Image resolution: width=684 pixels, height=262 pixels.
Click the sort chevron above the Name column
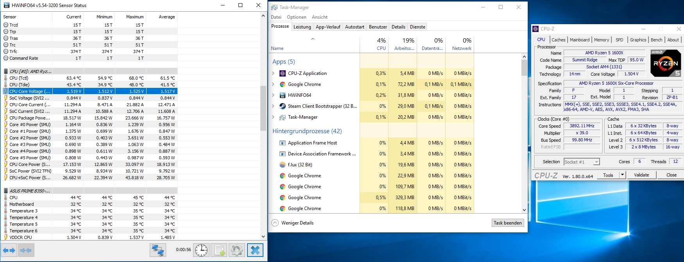click(313, 39)
